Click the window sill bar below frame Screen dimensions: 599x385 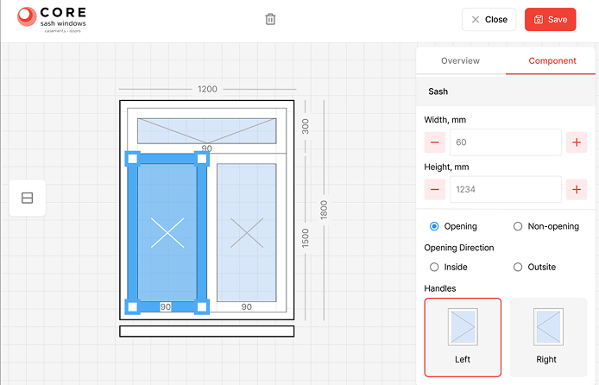[206, 331]
